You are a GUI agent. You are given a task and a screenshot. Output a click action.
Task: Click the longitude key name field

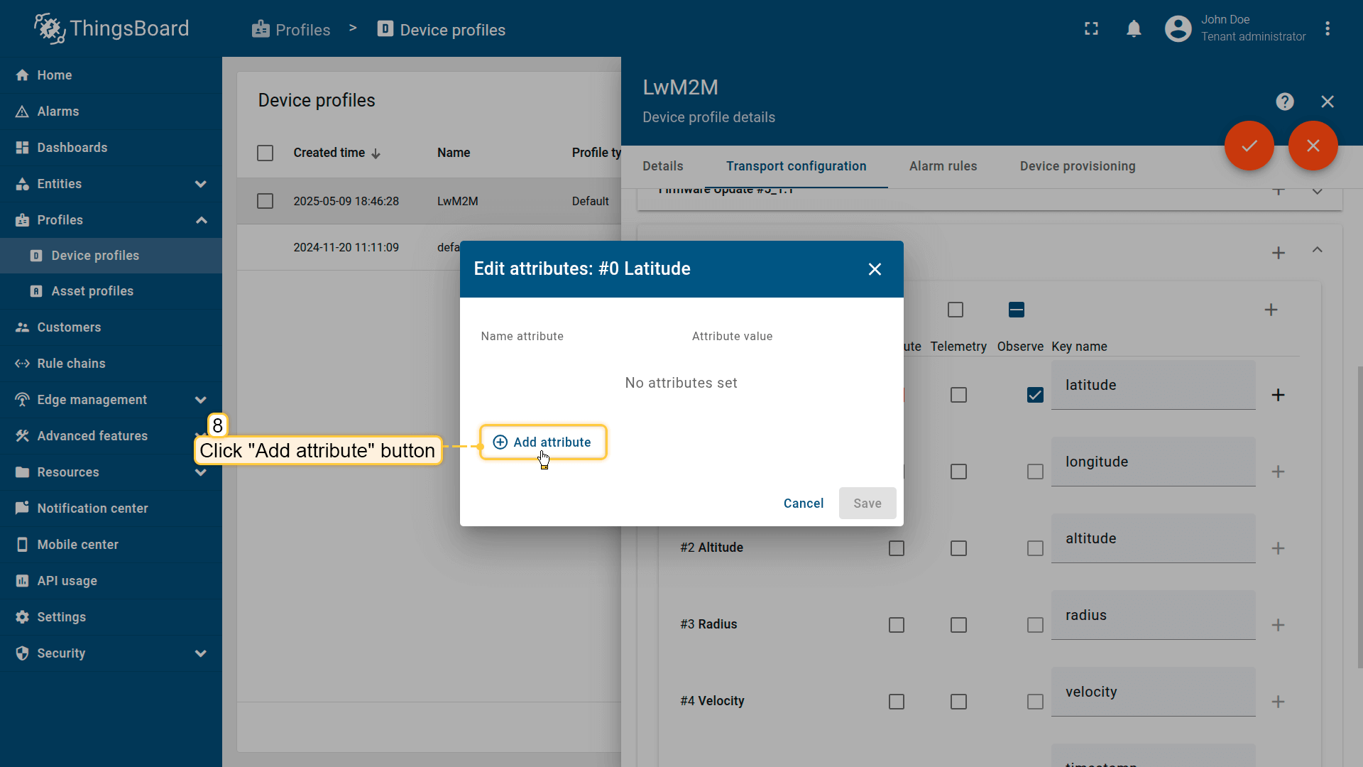[1153, 462]
